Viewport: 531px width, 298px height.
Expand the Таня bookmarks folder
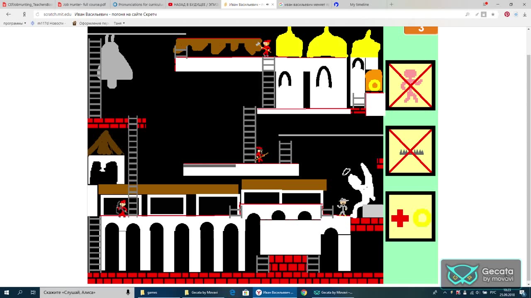(x=119, y=23)
